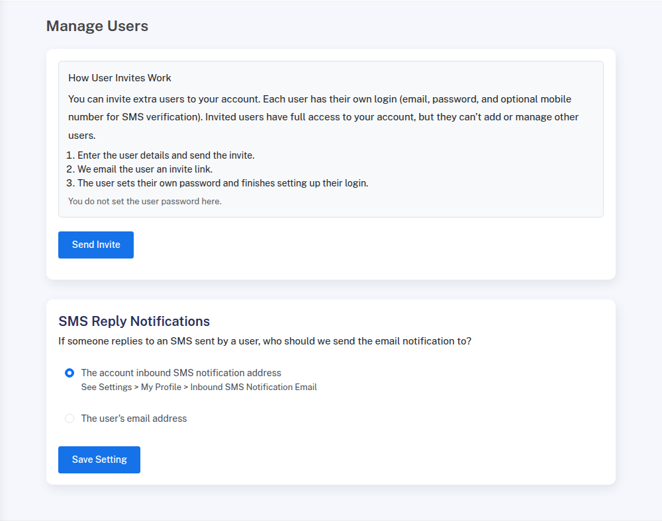Click the Manage Users page heading
Viewport: 662px width, 521px height.
pyautogui.click(x=97, y=26)
